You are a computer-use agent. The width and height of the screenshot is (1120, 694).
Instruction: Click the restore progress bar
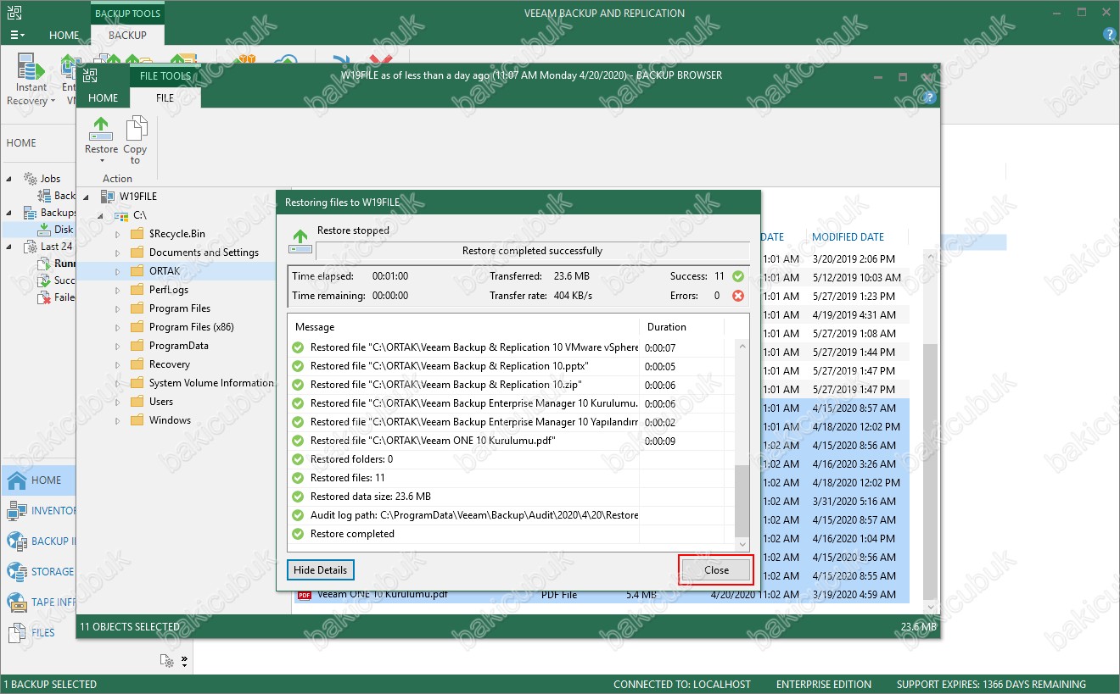coord(532,251)
